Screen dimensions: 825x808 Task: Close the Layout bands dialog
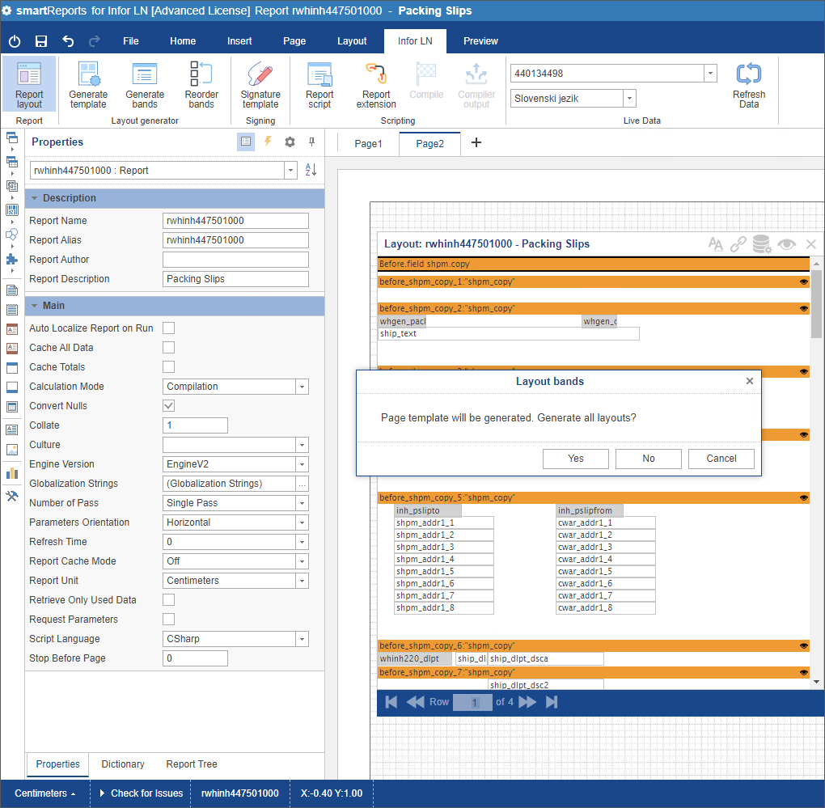[x=750, y=381]
